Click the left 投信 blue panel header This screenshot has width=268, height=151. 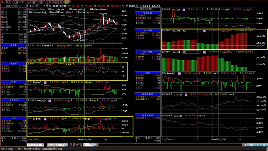[13, 82]
